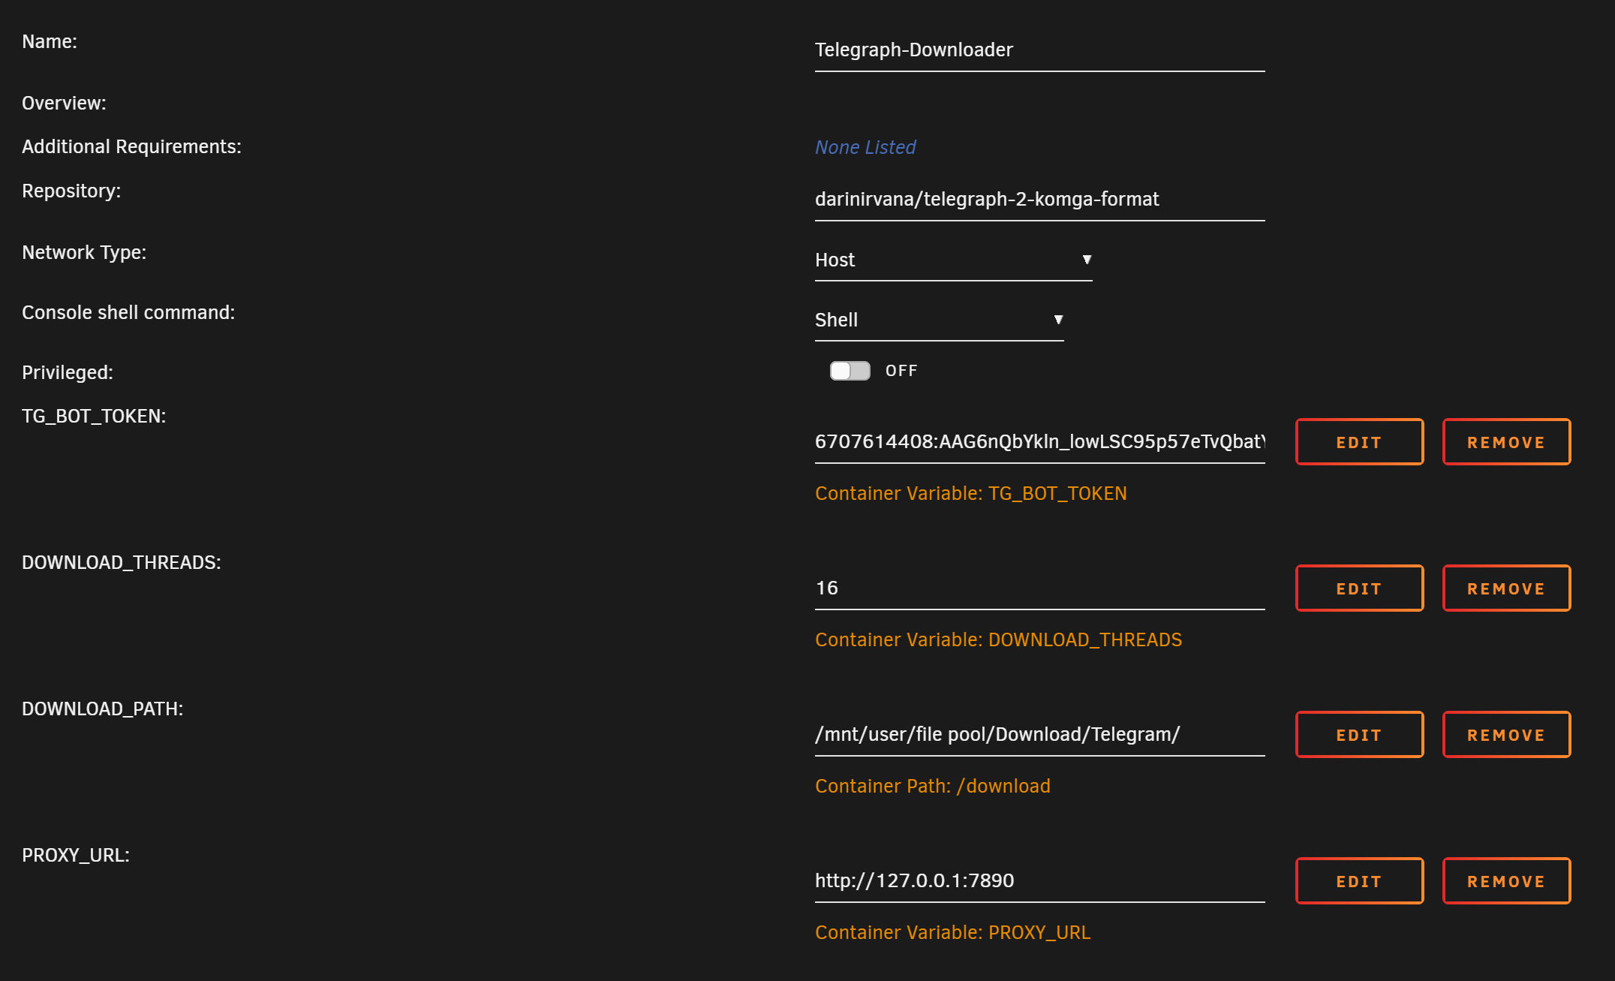This screenshot has width=1615, height=981.
Task: Remove the DOWNLOAD_PATH mapping
Action: tap(1505, 735)
